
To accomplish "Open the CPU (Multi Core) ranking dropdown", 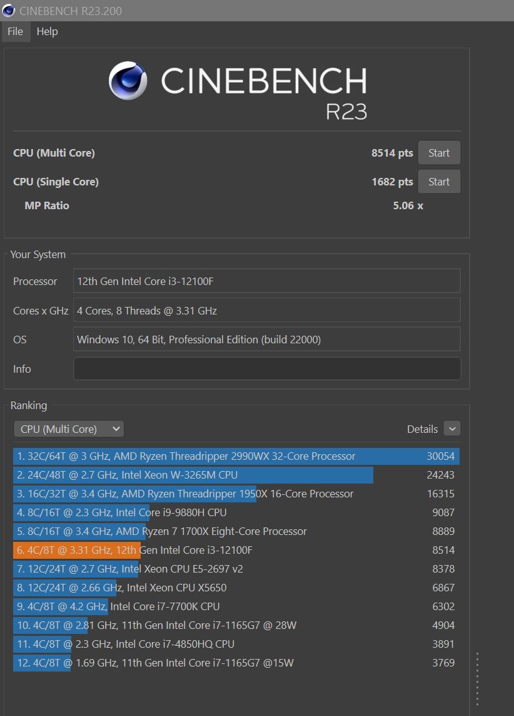I will click(69, 429).
